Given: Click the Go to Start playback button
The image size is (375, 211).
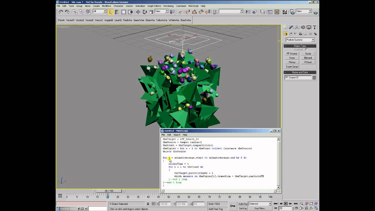Looking at the screenshot, I should click(276, 204).
